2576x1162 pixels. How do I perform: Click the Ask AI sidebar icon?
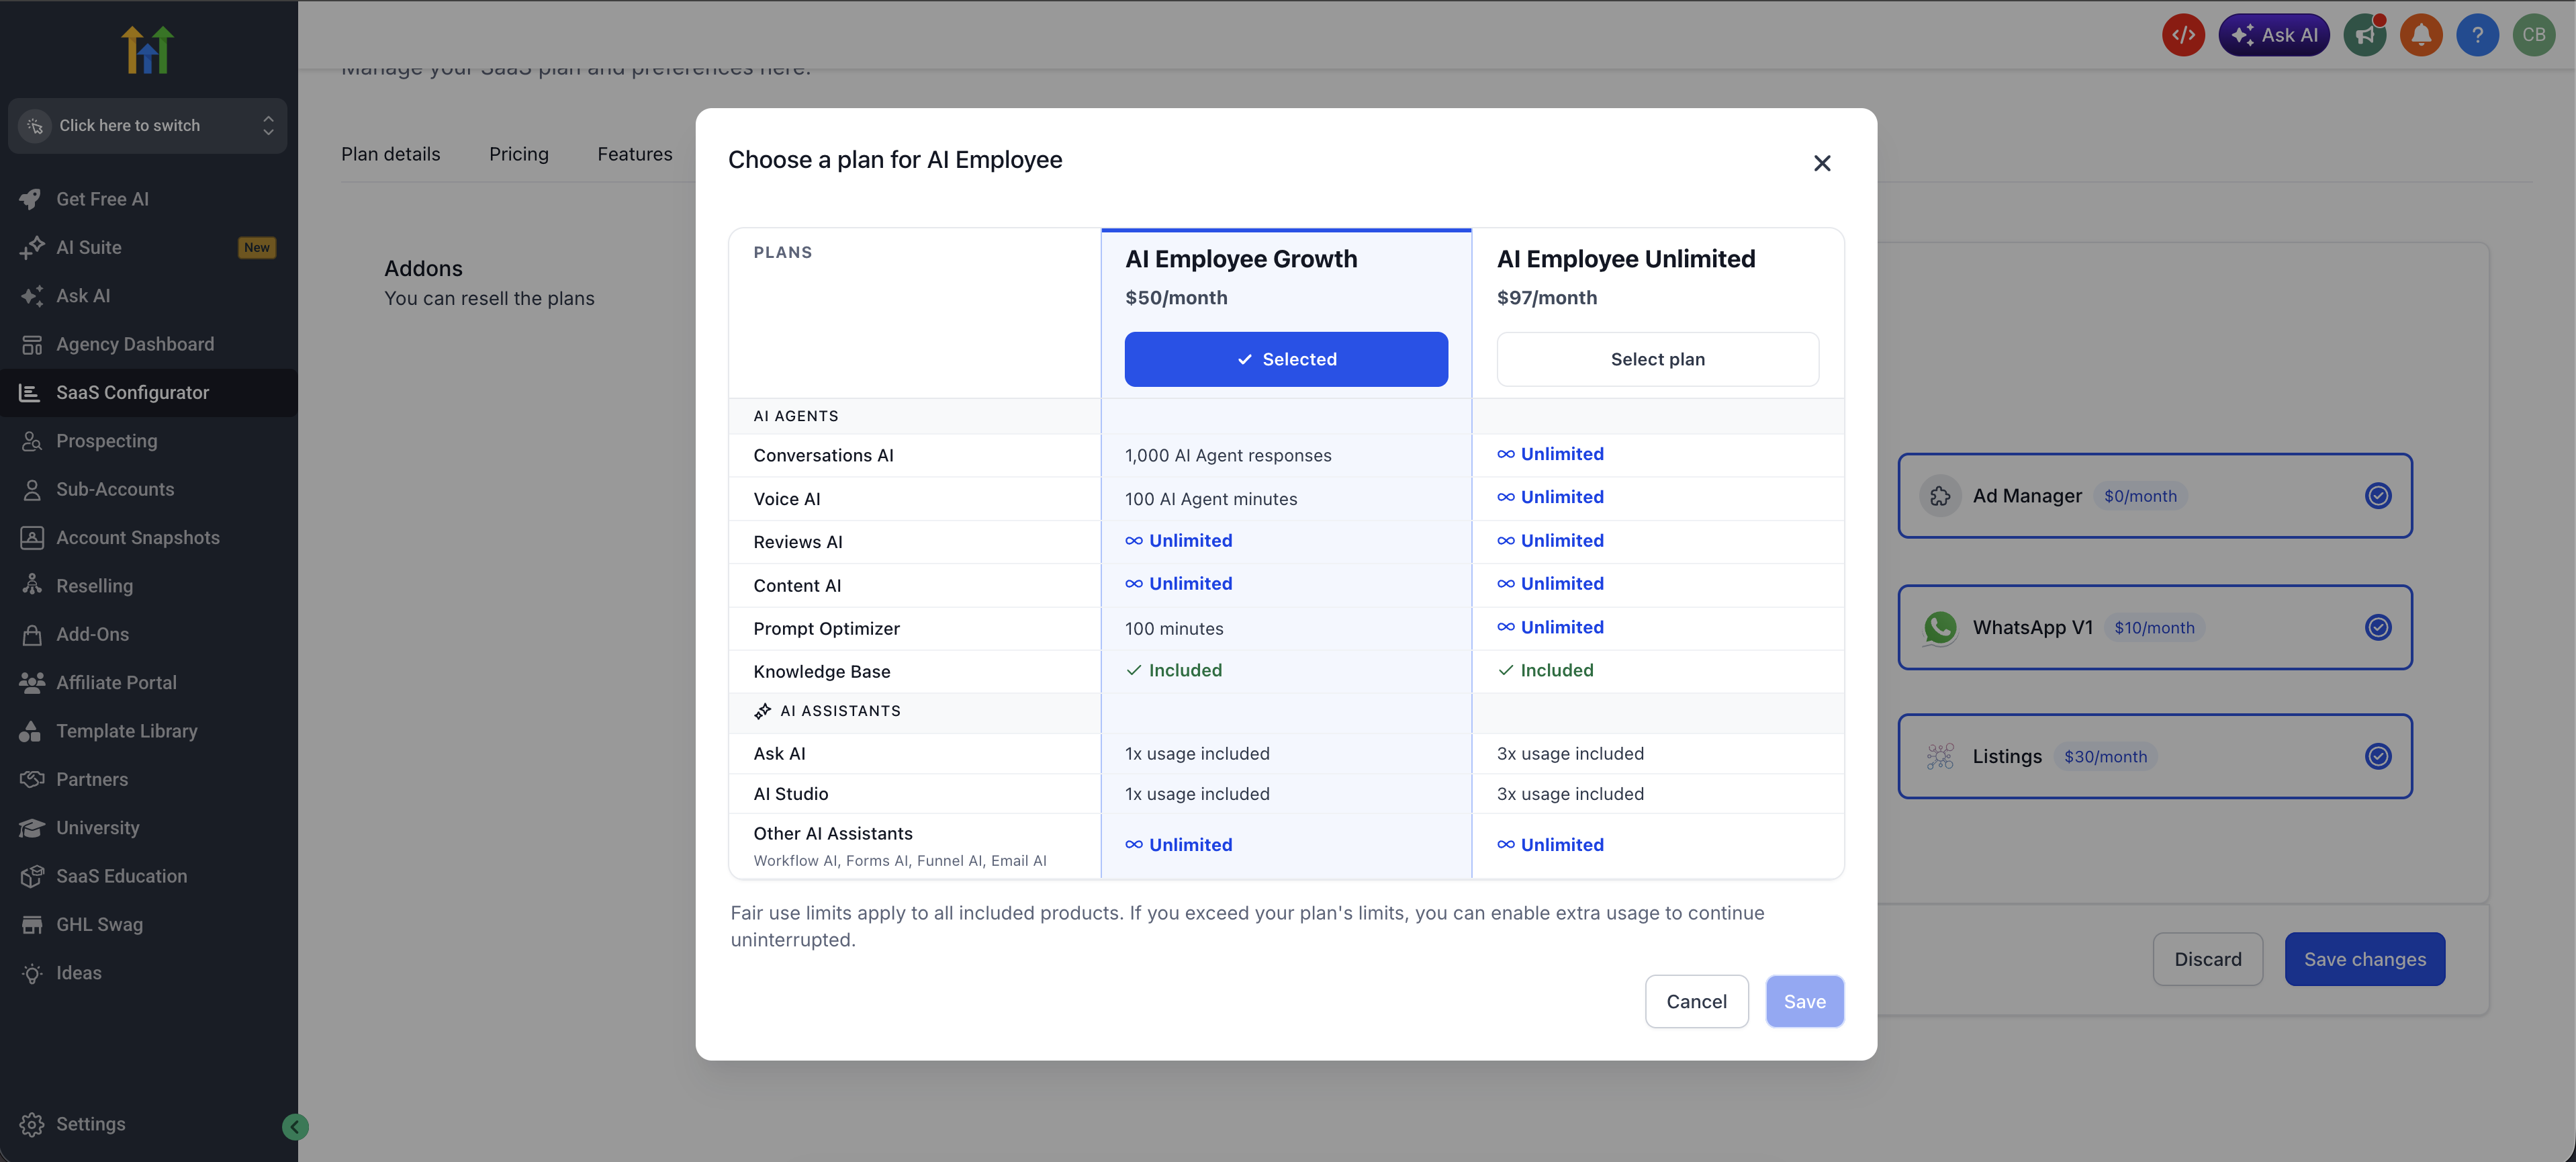point(31,296)
